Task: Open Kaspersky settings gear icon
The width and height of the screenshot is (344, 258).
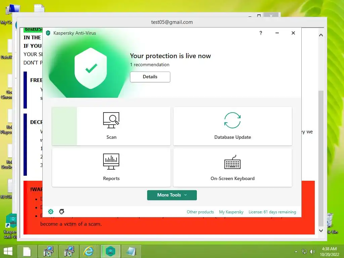Action: tap(51, 212)
